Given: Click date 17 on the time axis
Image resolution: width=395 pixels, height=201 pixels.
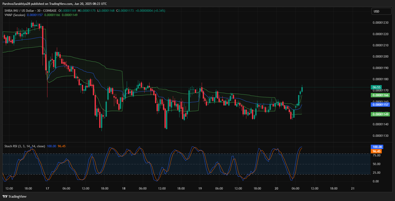Looking at the screenshot, I should click(47, 189).
